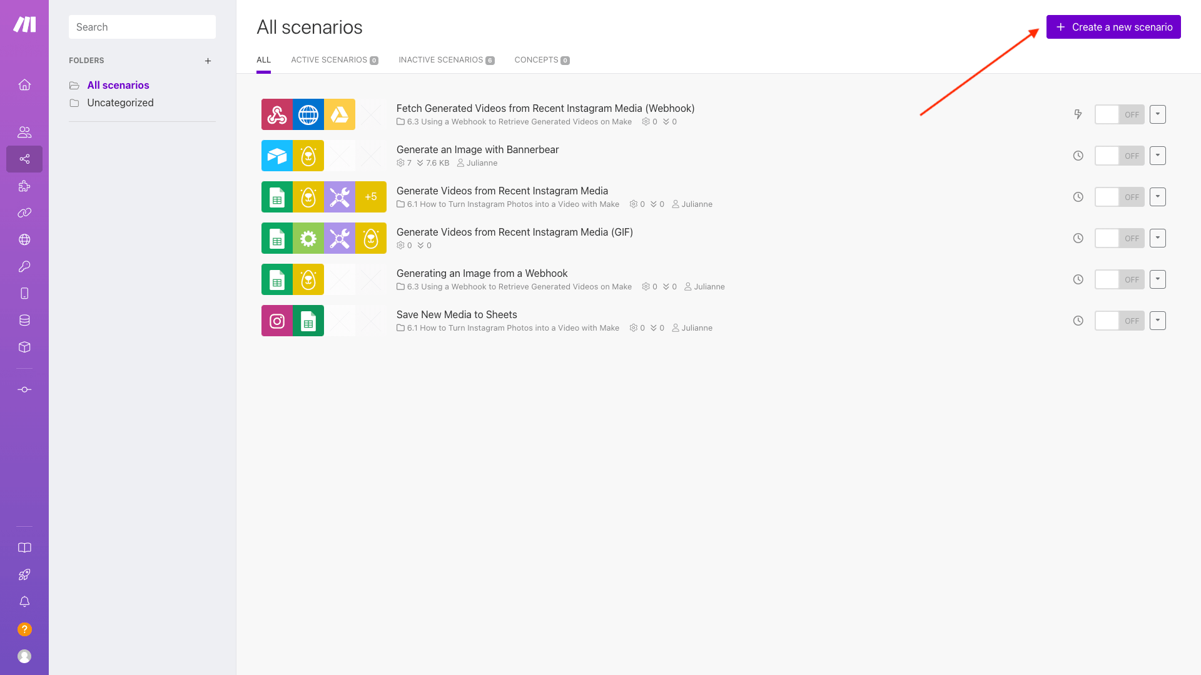Open What's new rocket icon
Screen dimensions: 1201x675
click(x=24, y=574)
